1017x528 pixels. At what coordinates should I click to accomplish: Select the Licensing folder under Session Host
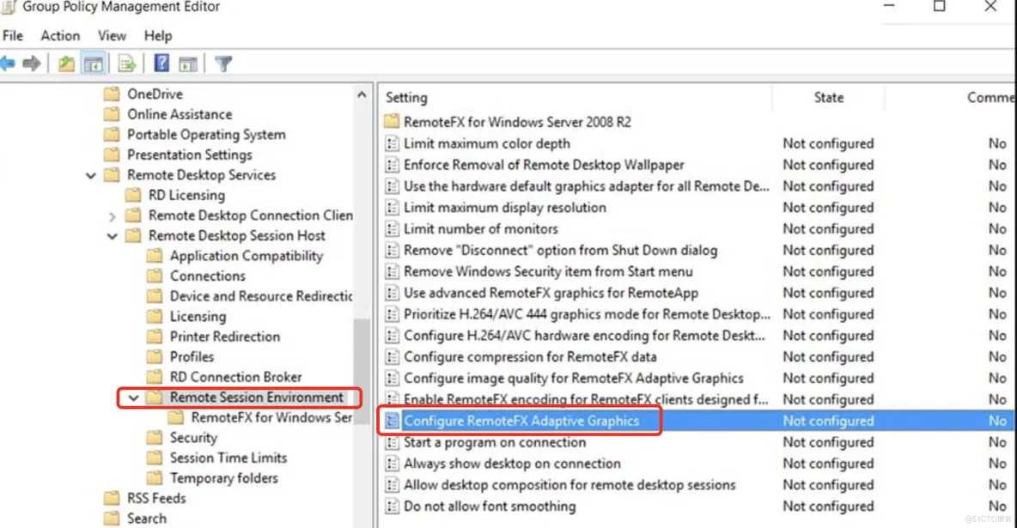pyautogui.click(x=198, y=317)
